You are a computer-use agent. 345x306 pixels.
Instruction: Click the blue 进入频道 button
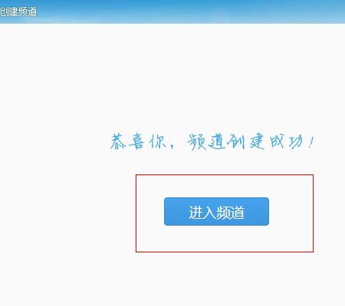point(216,211)
